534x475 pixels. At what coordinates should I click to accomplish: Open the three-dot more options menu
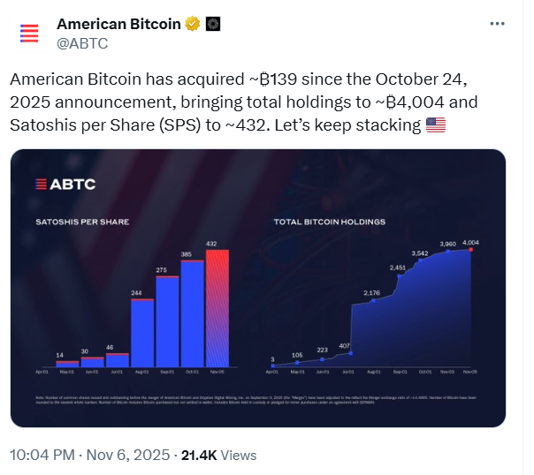coord(498,24)
